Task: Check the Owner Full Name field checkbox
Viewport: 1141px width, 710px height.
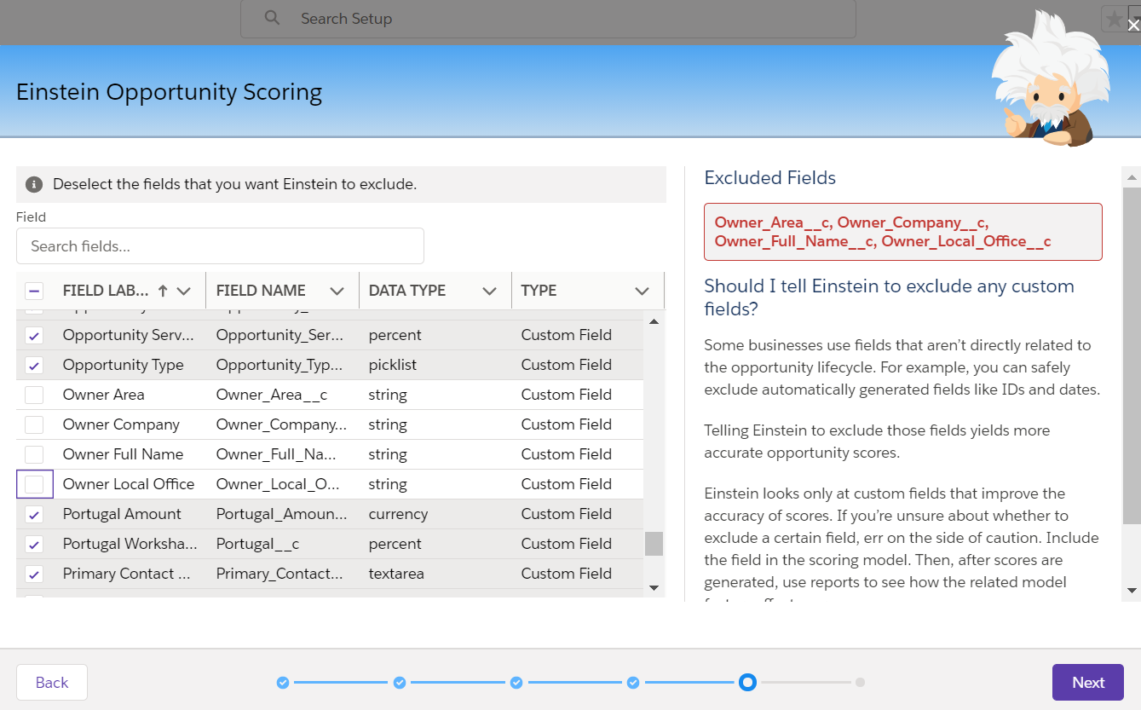Action: (34, 454)
